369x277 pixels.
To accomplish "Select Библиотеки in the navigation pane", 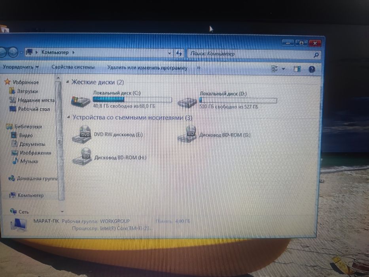I will pyautogui.click(x=28, y=127).
